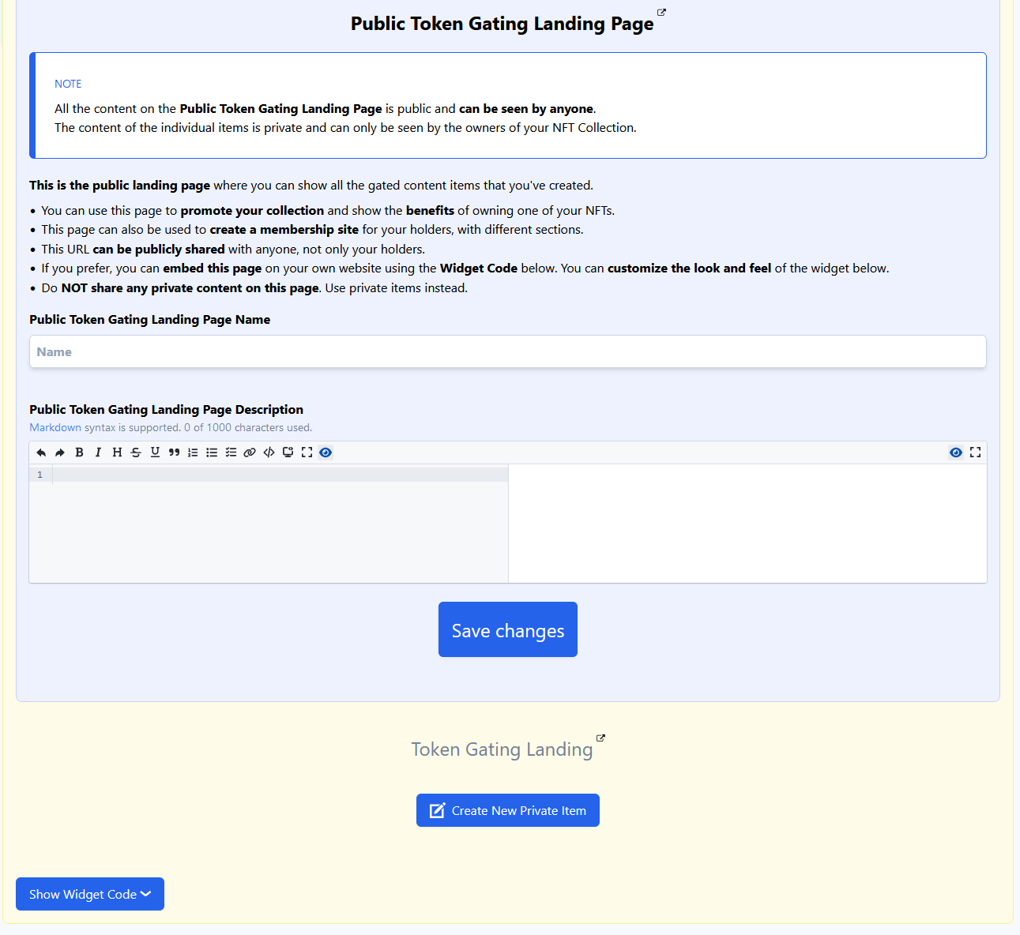Insert a heading using the H icon
Screen dimensions: 1020x935
point(117,452)
